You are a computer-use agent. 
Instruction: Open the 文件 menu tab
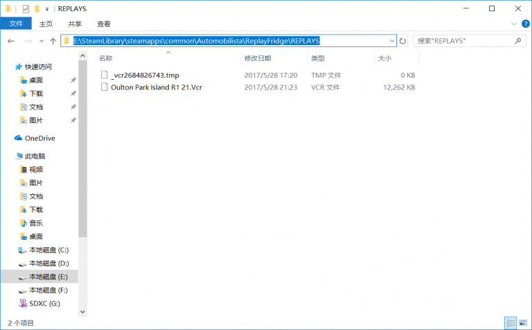[x=16, y=24]
